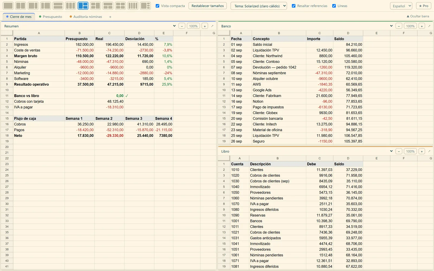Select the four equal columns layout
The height and width of the screenshot is (271, 434).
133,6
